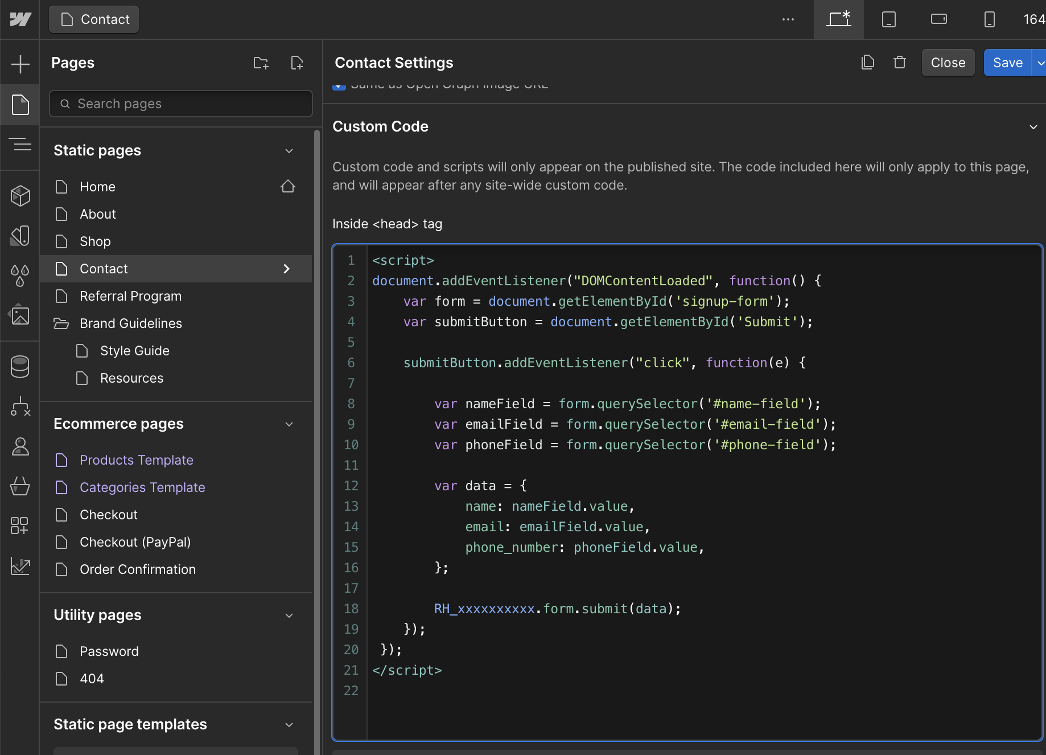Create a new page folder
The image size is (1046, 755).
click(261, 63)
